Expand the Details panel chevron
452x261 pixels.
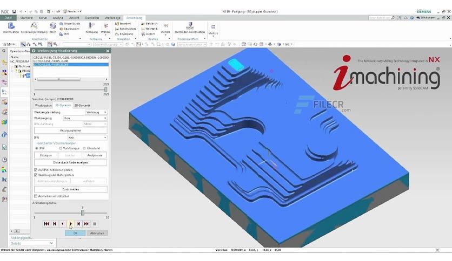point(51,243)
